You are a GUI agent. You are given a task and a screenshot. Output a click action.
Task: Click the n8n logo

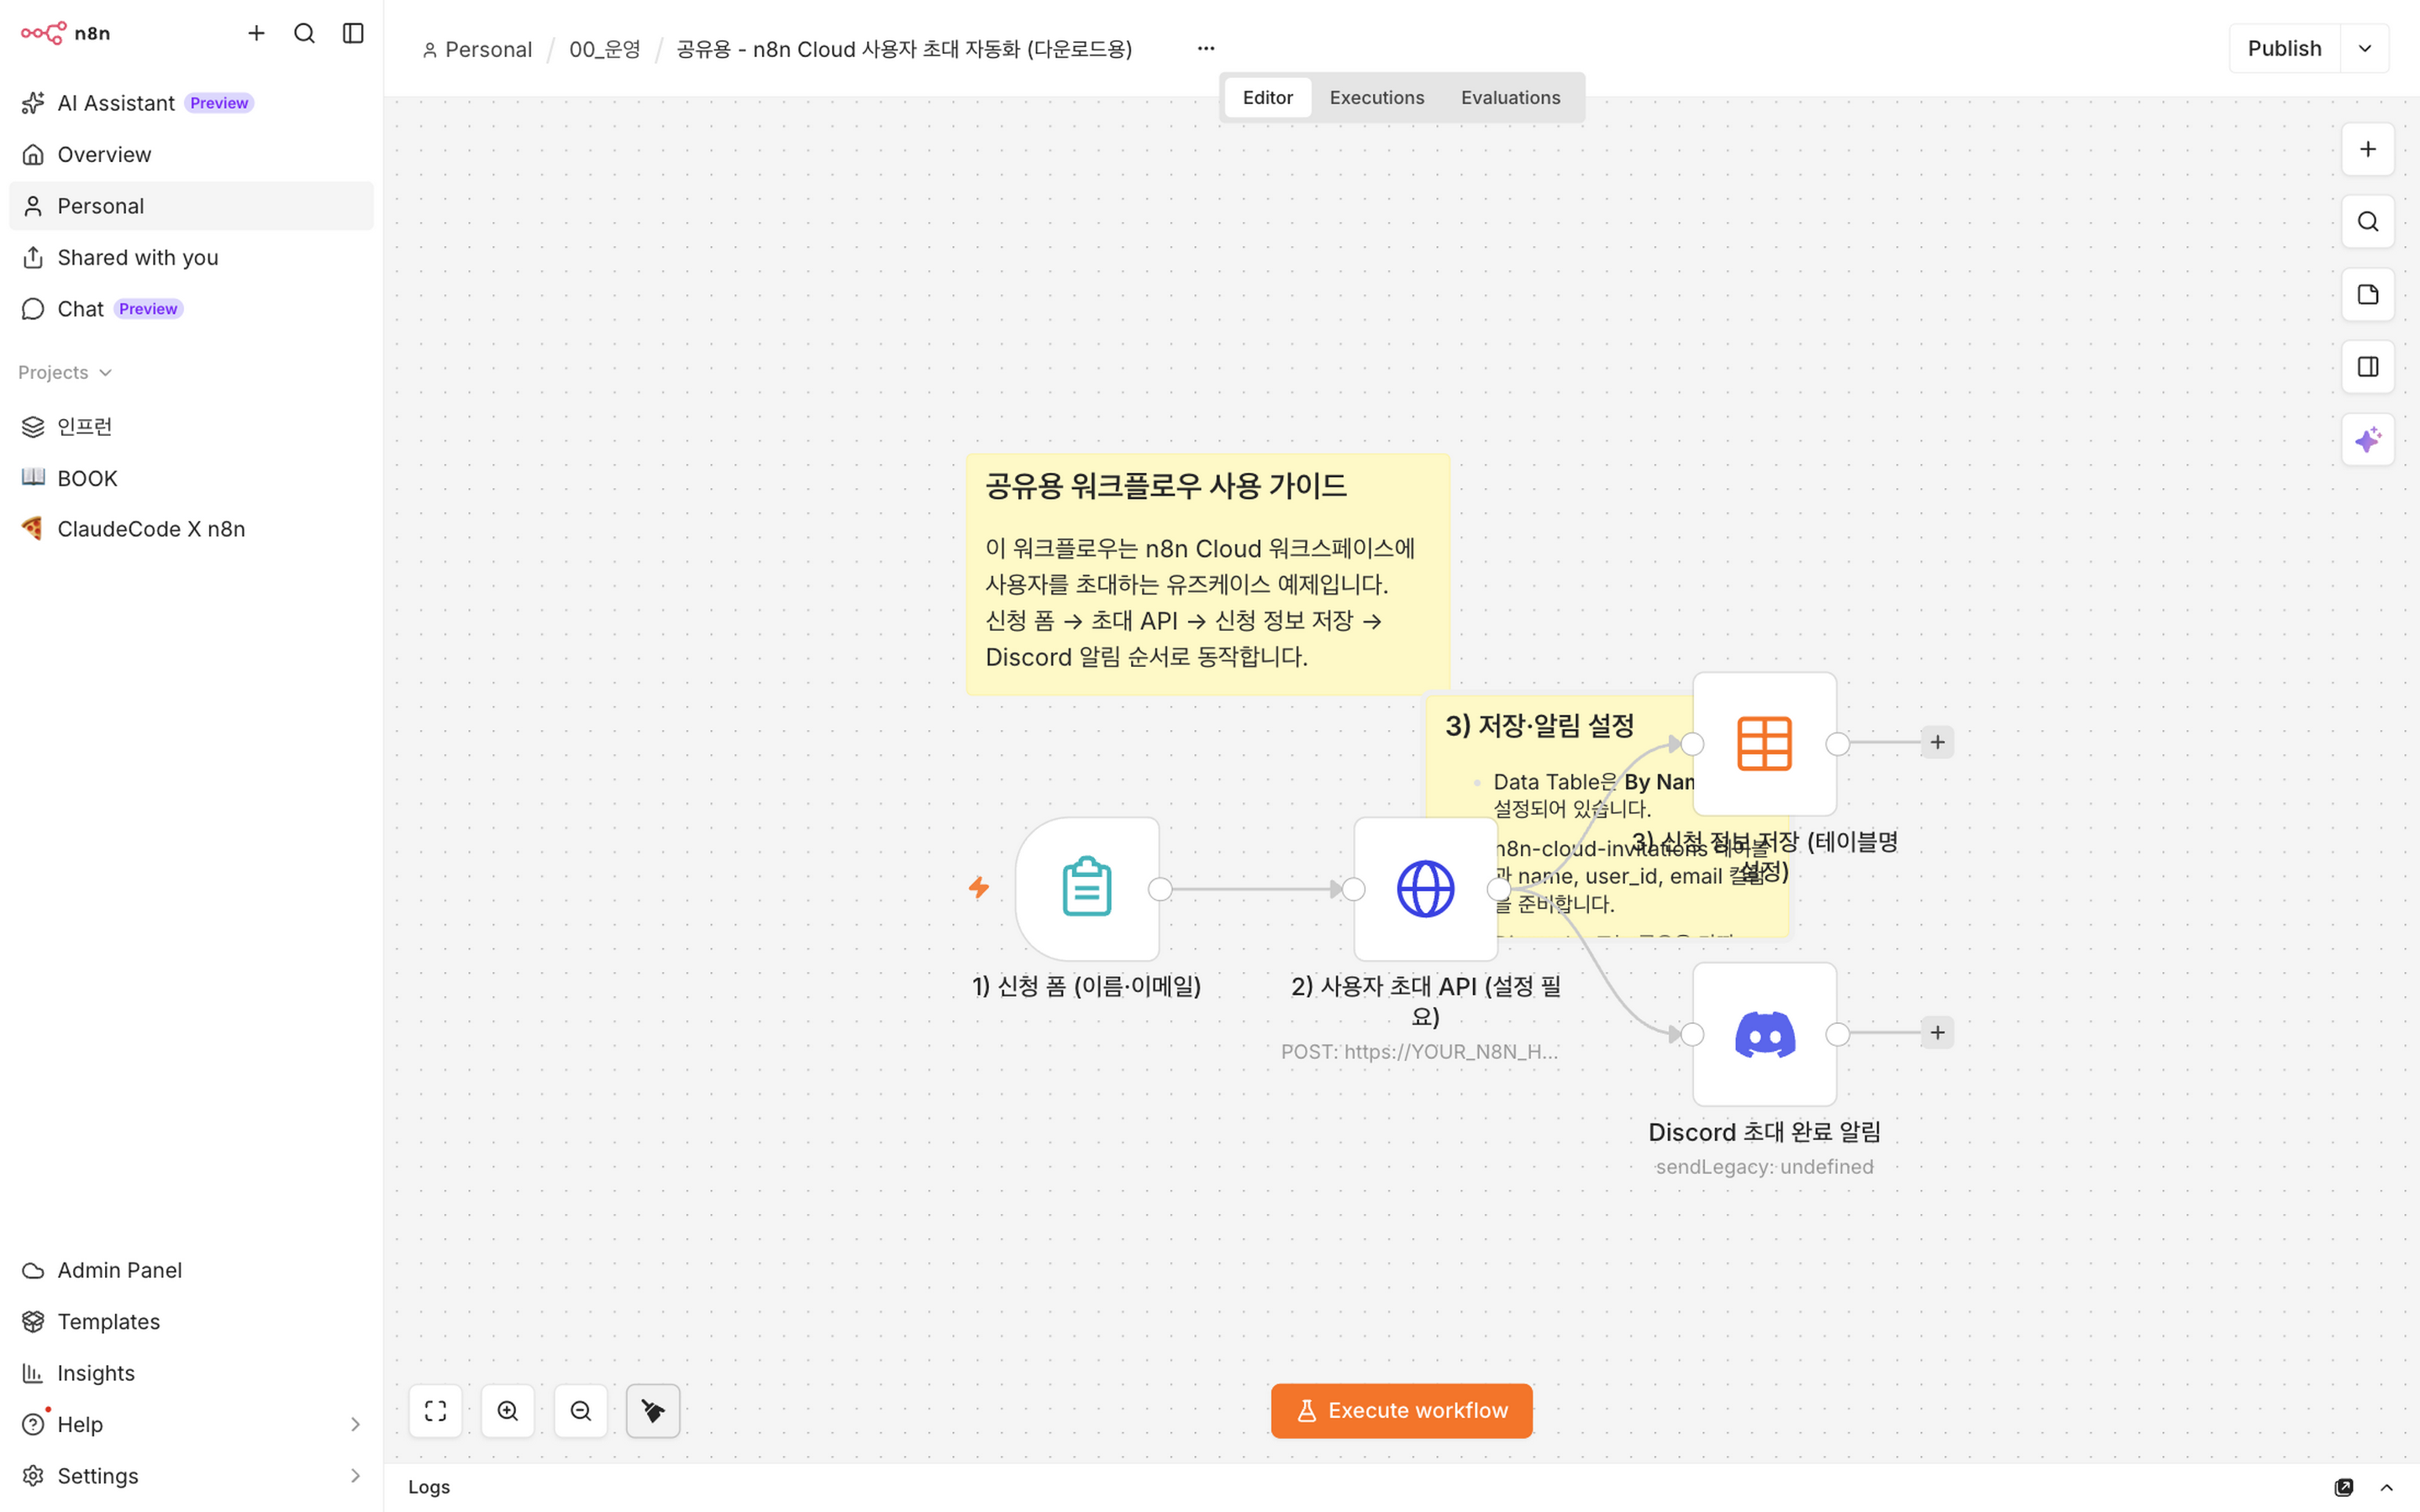coord(65,33)
